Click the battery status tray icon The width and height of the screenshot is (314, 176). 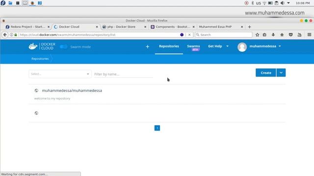pos(270,3)
